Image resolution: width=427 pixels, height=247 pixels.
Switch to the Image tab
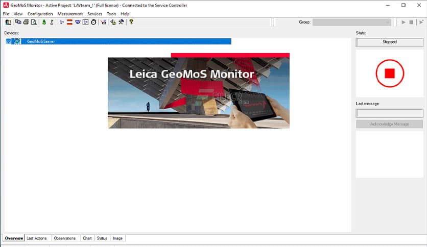[117, 238]
